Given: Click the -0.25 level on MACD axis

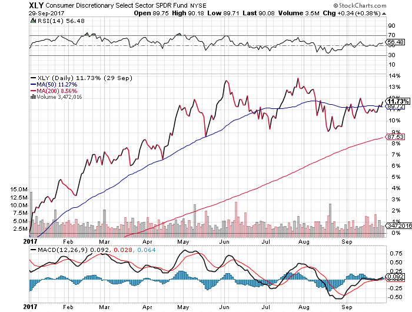Looking at the screenshot, I should (x=395, y=288).
